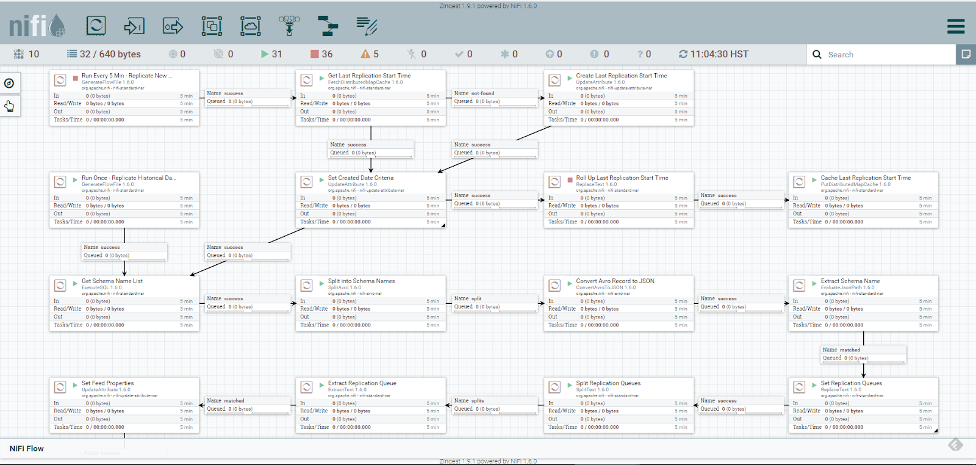The width and height of the screenshot is (976, 465).
Task: Select the Label toolbar icon
Action: coord(367,26)
